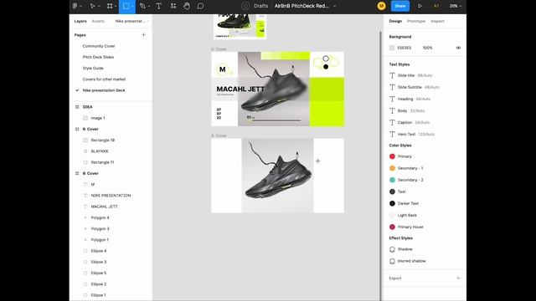The height and width of the screenshot is (301, 536).
Task: Edit the 100% background opacity field
Action: pyautogui.click(x=428, y=48)
